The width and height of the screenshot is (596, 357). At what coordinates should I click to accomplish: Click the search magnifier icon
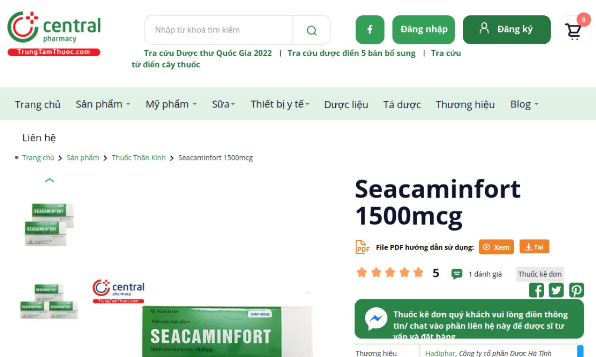pyautogui.click(x=312, y=30)
